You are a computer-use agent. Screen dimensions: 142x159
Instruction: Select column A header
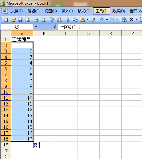pyautogui.click(x=22, y=33)
